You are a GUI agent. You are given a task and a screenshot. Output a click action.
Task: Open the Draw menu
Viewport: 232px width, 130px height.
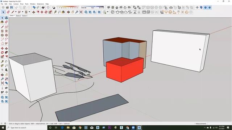tap(22, 4)
